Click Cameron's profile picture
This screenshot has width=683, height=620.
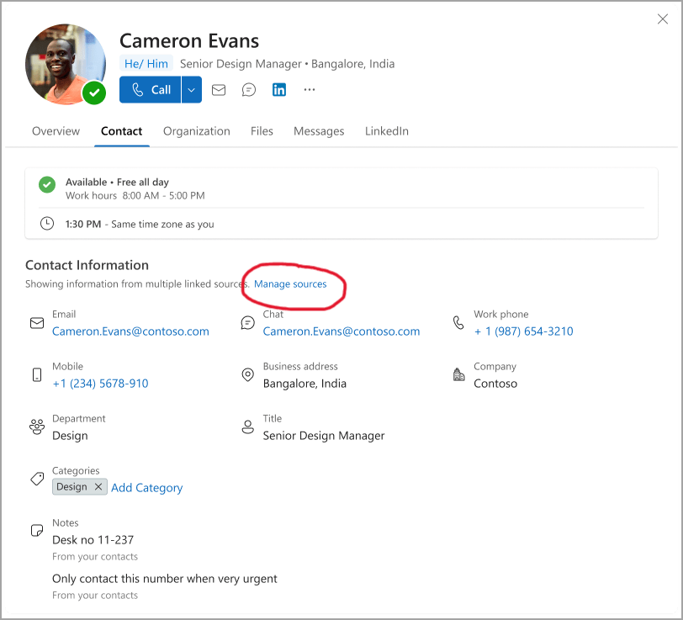coord(65,64)
